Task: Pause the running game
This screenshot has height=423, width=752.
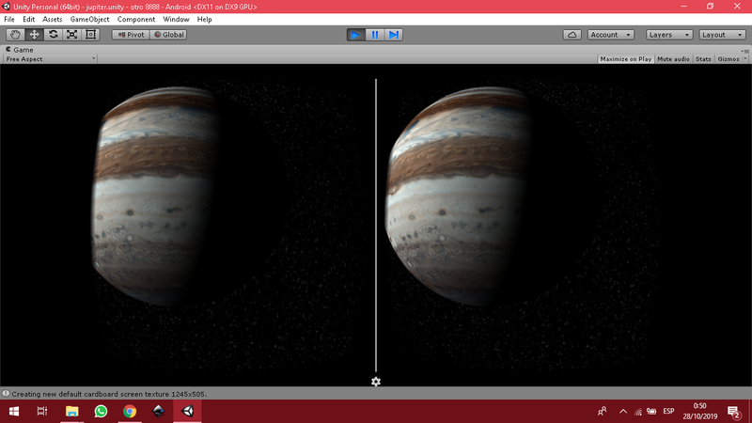Action: (375, 35)
